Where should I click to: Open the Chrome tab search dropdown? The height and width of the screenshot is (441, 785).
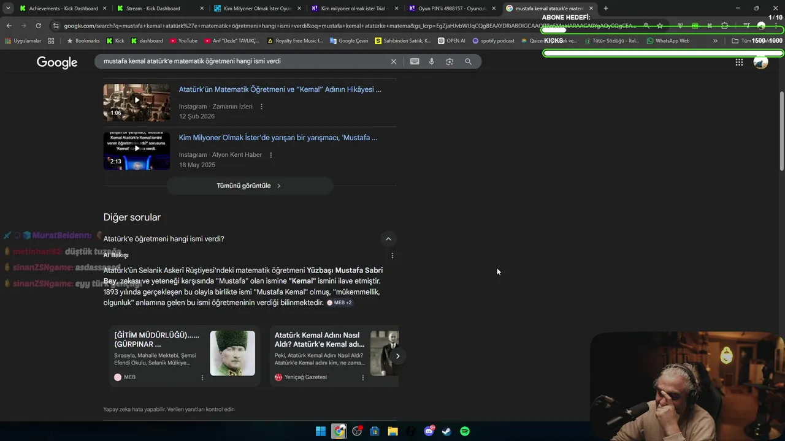tap(8, 8)
